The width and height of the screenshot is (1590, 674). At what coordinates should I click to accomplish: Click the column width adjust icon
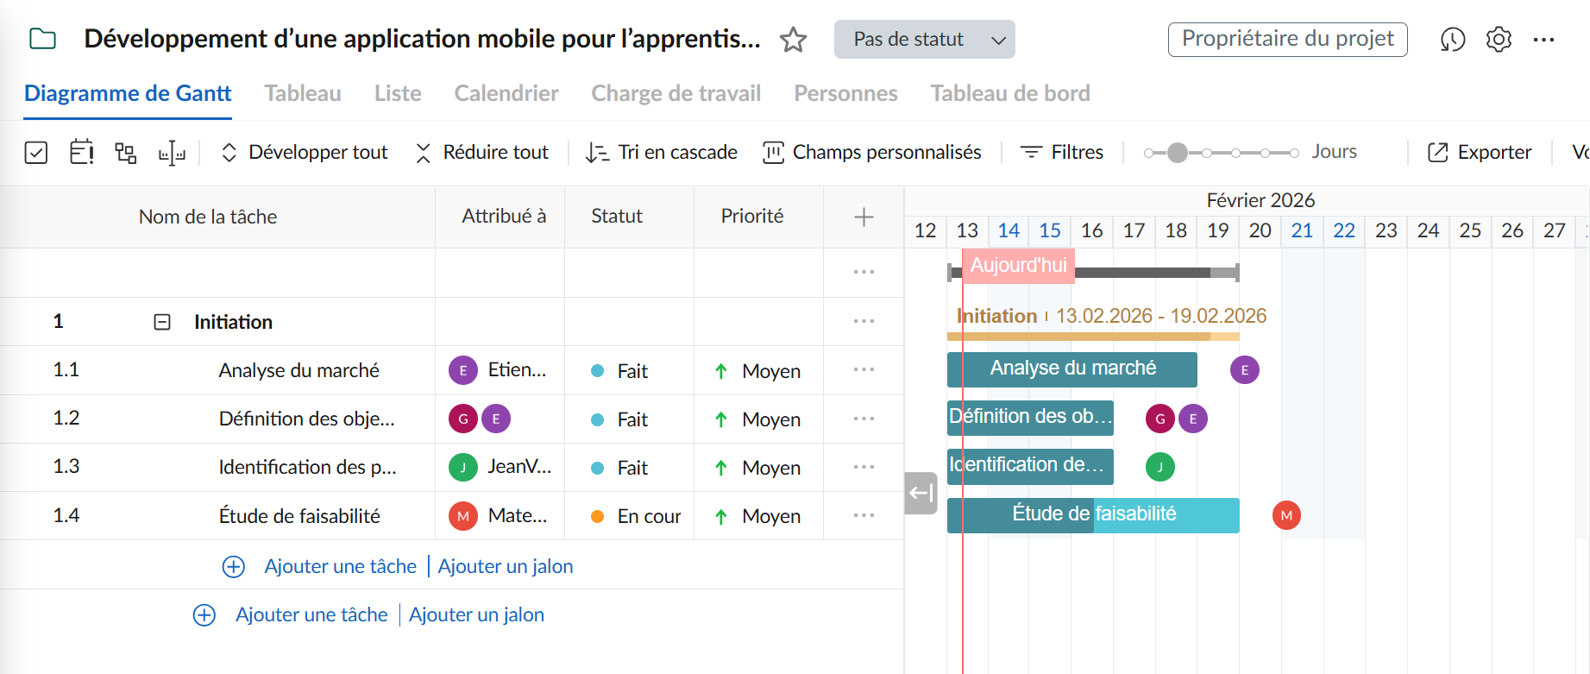click(172, 153)
